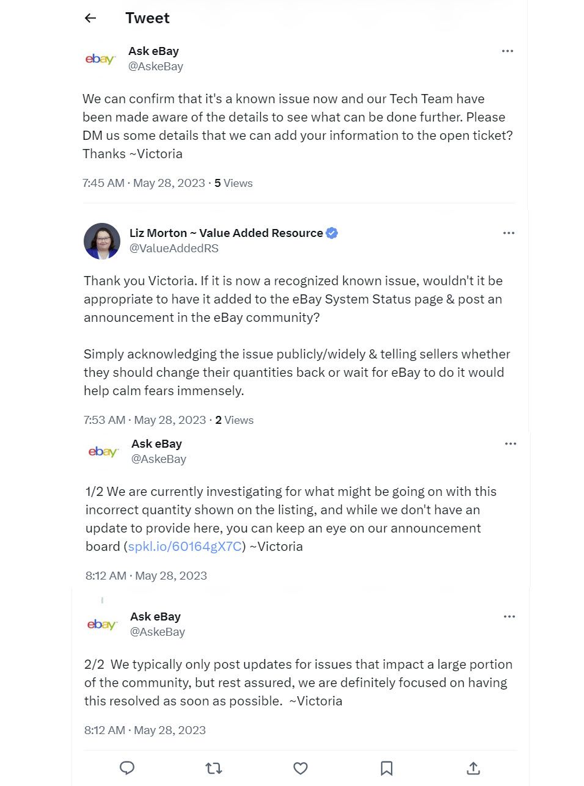Open the Liz Morton ~ Value Added Resource name
The height and width of the screenshot is (786, 584).
pos(226,233)
